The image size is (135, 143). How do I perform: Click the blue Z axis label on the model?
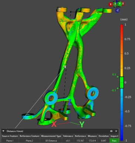coord(70,102)
